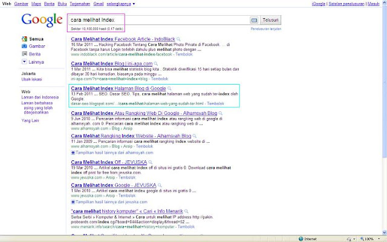Screen dimensions: 387x242
Task: Click Tembolok cached link for ini-apa.com result
Action: click(x=160, y=79)
